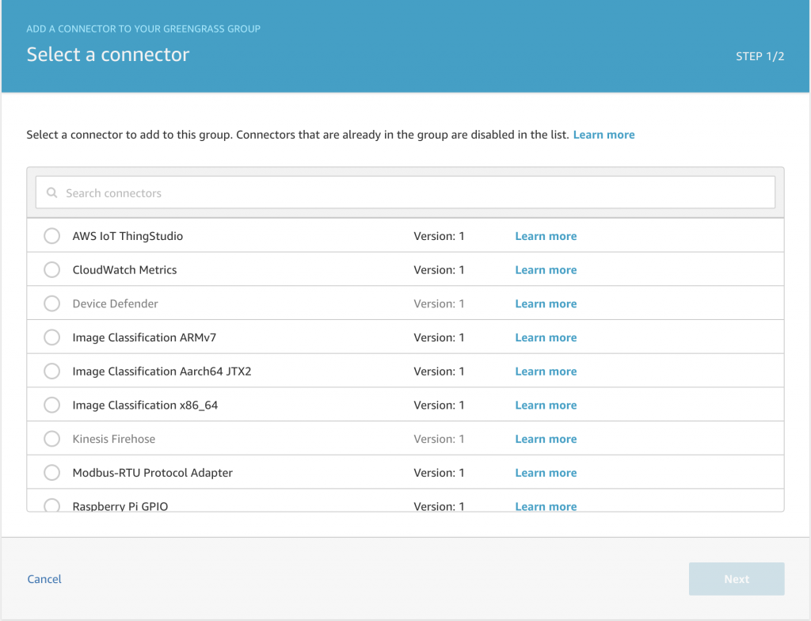811x621 pixels.
Task: Open Learn more for Kinesis Firehose
Action: pyautogui.click(x=546, y=439)
